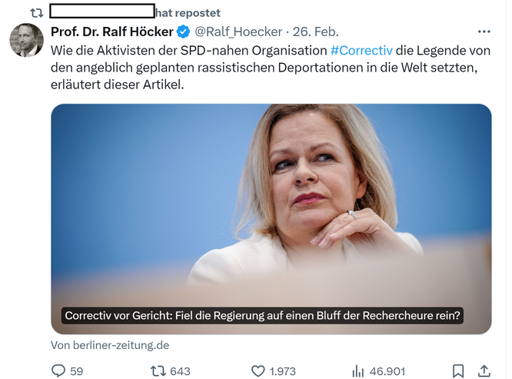
Task: Bookmark this tweet
Action: click(457, 371)
